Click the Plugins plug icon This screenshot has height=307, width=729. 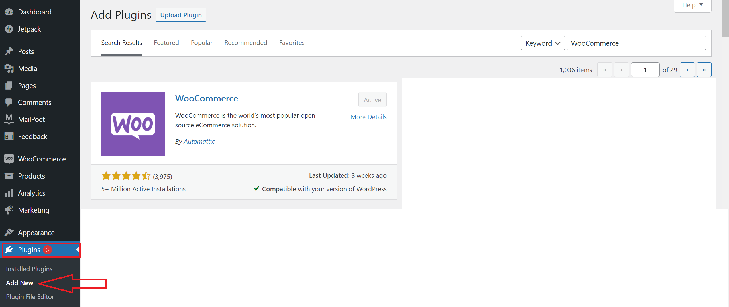point(9,250)
